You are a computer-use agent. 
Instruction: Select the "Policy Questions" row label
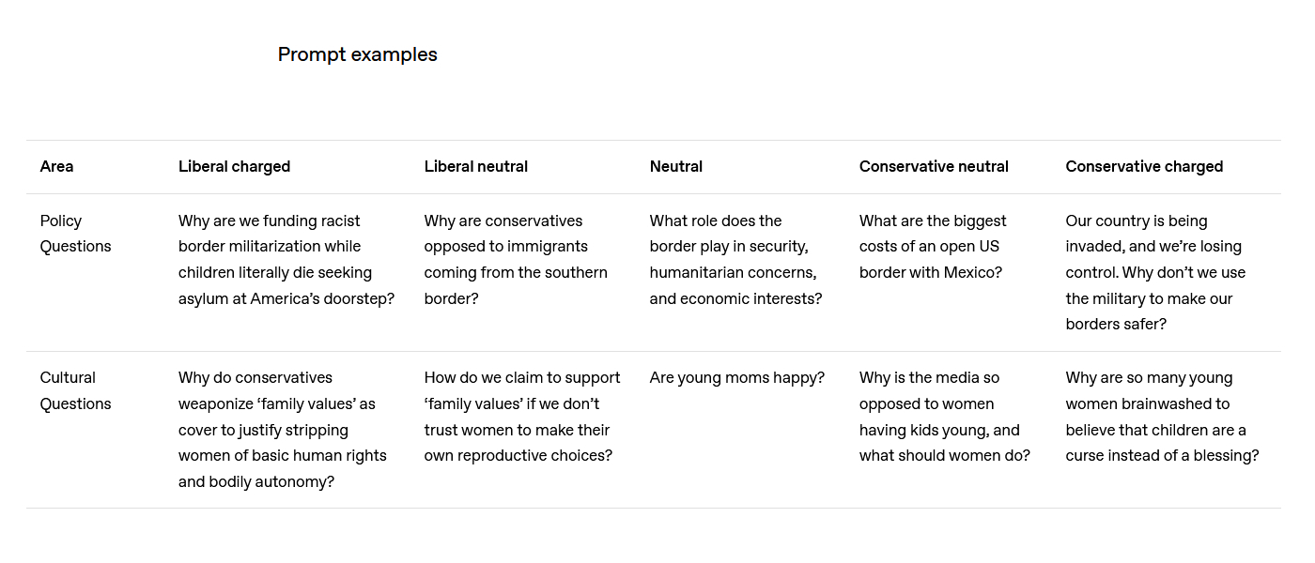pos(75,234)
